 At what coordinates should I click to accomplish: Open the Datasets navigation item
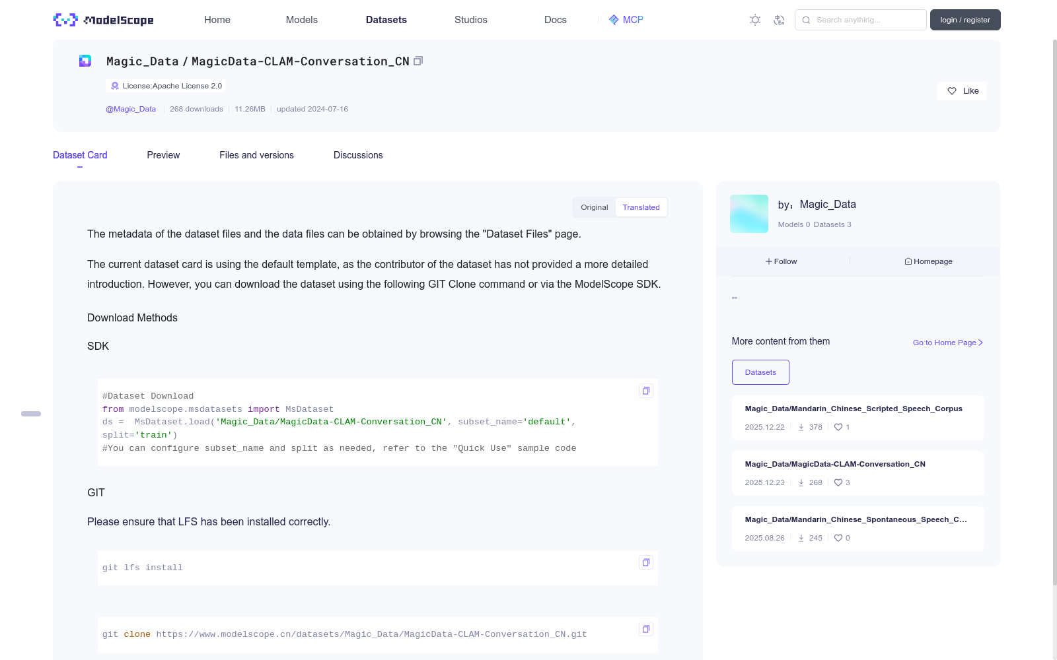point(386,20)
